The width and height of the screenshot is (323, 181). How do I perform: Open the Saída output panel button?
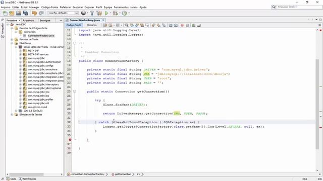pos(11,179)
